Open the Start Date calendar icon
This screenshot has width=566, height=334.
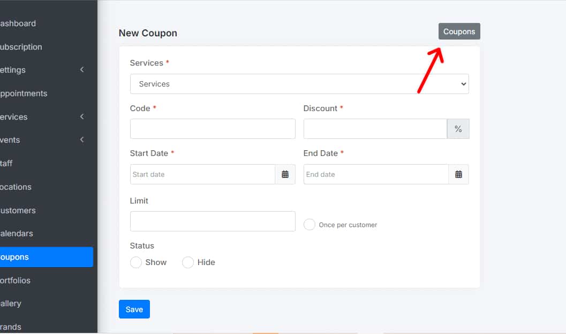coord(285,174)
